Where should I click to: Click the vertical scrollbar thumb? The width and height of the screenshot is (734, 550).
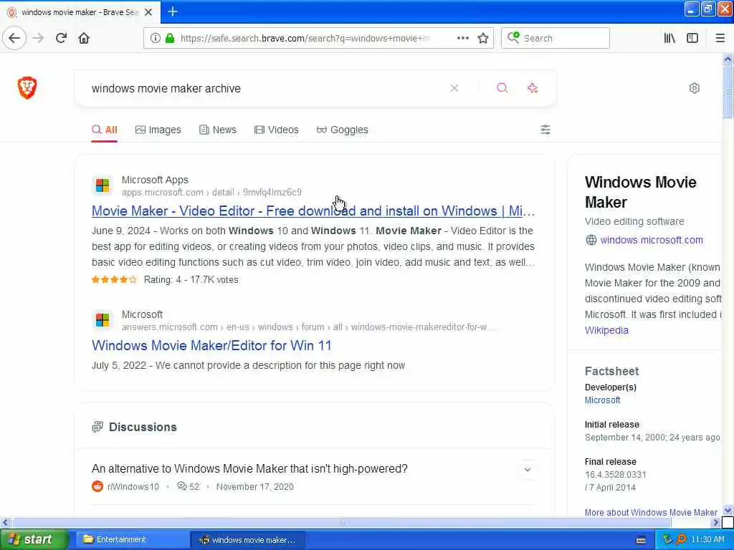point(728,92)
